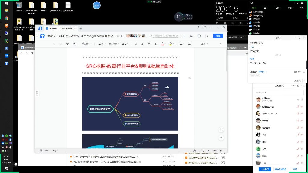The height and width of the screenshot is (173, 308).
Task: Open the highlight color picker
Action: click(x=171, y=44)
